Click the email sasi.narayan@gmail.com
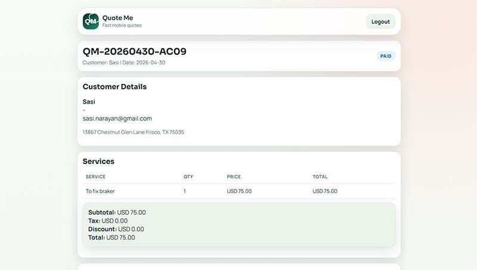This screenshot has height=270, width=477. (117, 119)
